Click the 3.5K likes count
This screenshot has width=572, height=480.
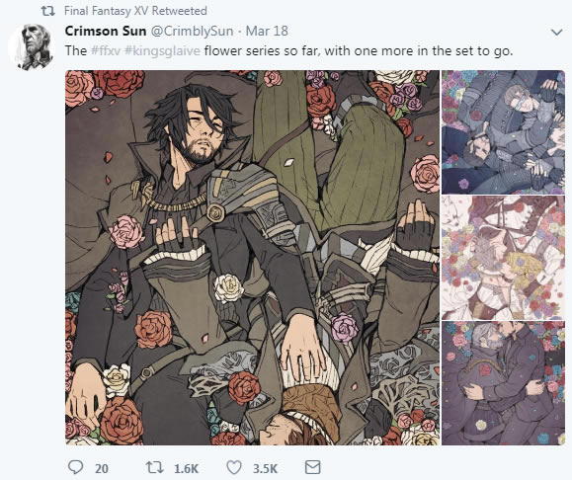265,468
